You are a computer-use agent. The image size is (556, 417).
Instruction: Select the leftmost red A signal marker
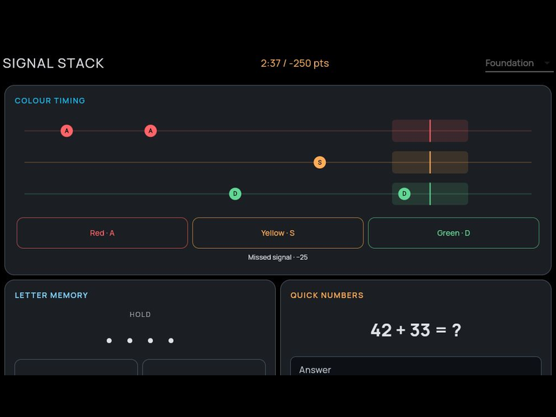click(x=67, y=131)
